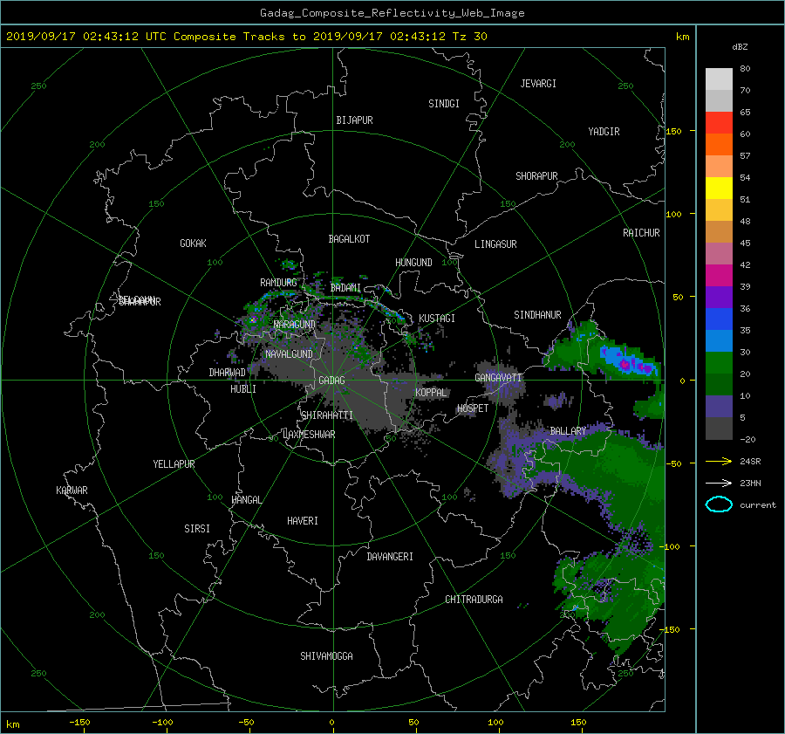
Task: Select the green 20 dBZ legend swatch
Action: tap(719, 362)
